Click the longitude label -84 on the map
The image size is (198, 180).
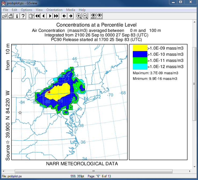[x=22, y=102]
